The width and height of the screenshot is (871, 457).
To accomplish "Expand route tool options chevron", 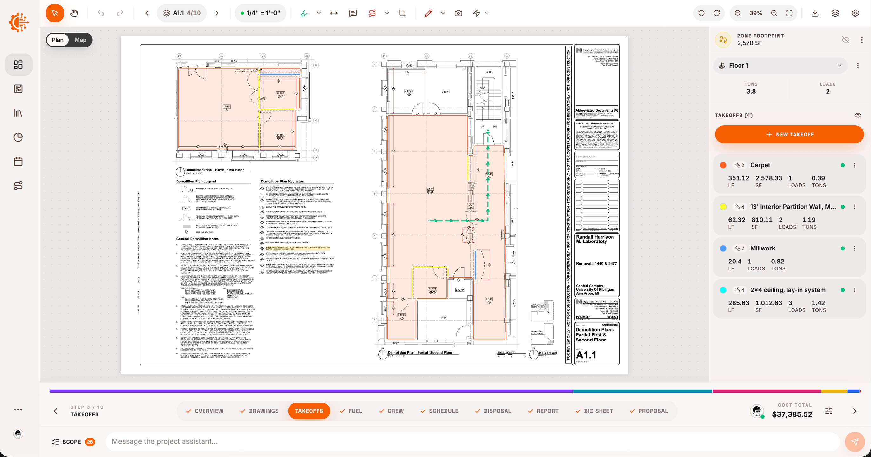I will (387, 13).
